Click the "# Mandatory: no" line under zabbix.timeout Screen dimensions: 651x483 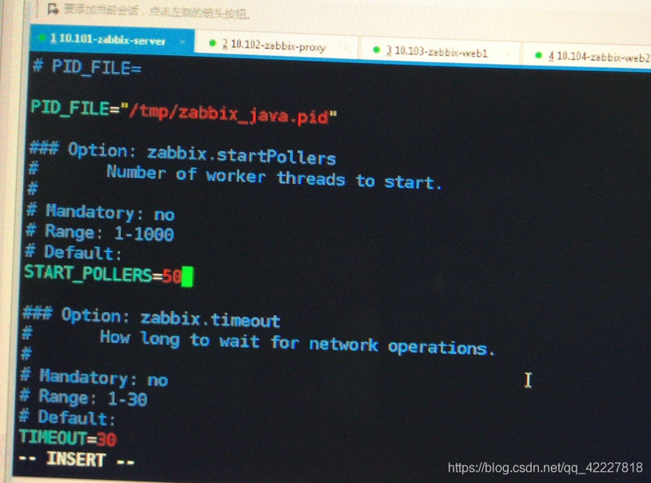coord(94,377)
